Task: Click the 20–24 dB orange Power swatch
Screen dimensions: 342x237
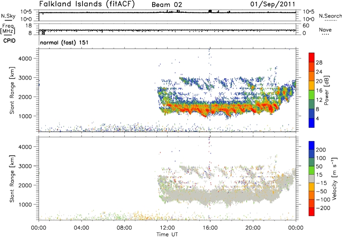Action: (312, 76)
